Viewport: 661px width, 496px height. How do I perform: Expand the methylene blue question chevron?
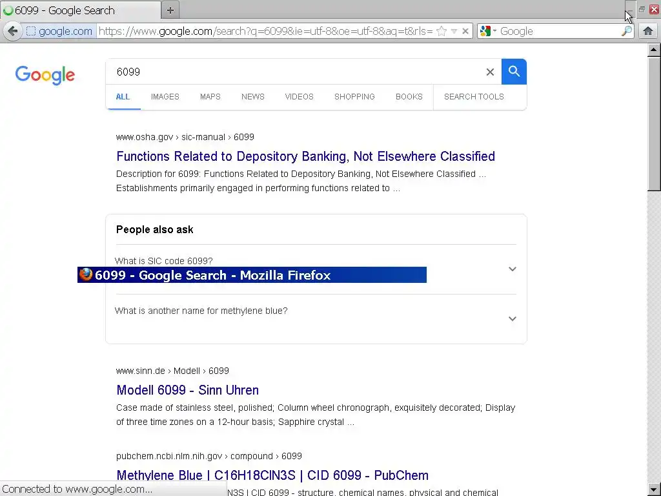point(512,319)
